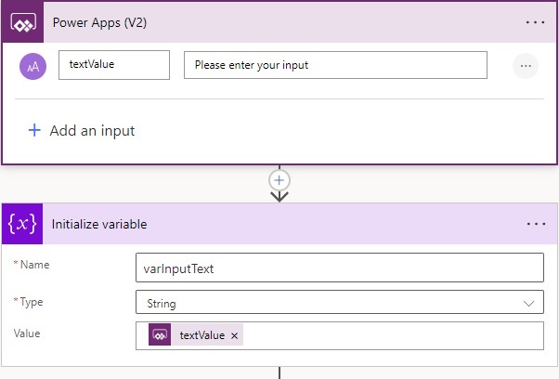This screenshot has height=379, width=559.
Task: Open the Power Apps (V2) ellipsis menu
Action: (x=535, y=22)
